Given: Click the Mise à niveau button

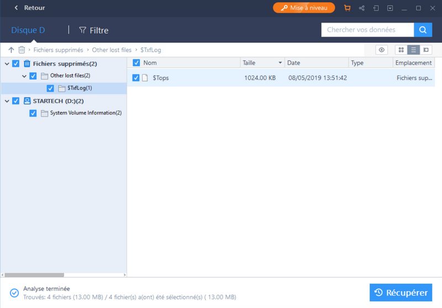Looking at the screenshot, I should click(x=304, y=8).
